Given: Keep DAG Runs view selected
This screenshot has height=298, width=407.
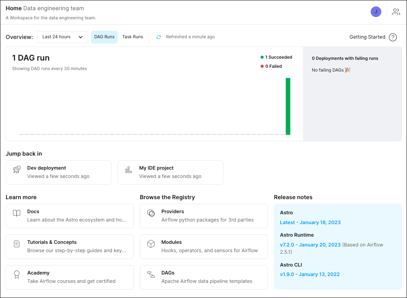Looking at the screenshot, I should [x=104, y=37].
